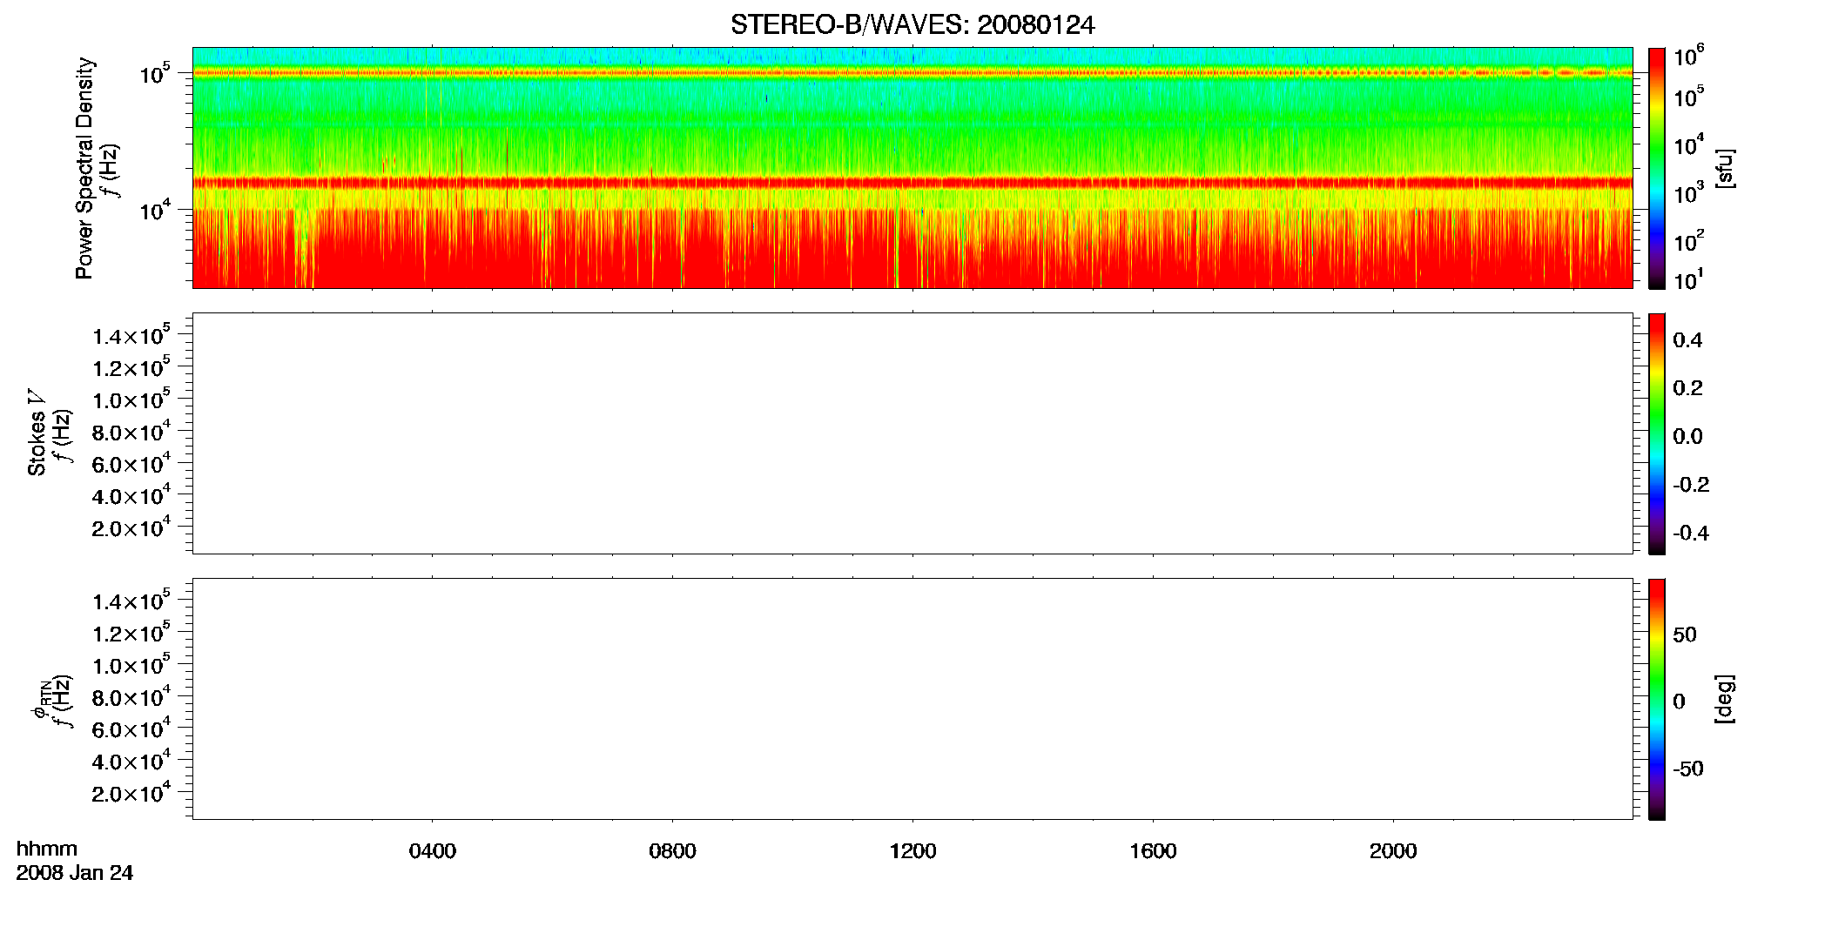The image size is (1825, 940).
Task: Click inside the empty Stokes V panel
Action: click(x=912, y=433)
